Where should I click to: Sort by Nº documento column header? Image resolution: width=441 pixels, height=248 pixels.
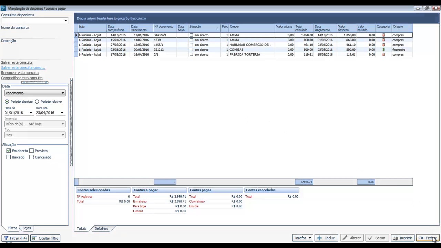pos(165,28)
